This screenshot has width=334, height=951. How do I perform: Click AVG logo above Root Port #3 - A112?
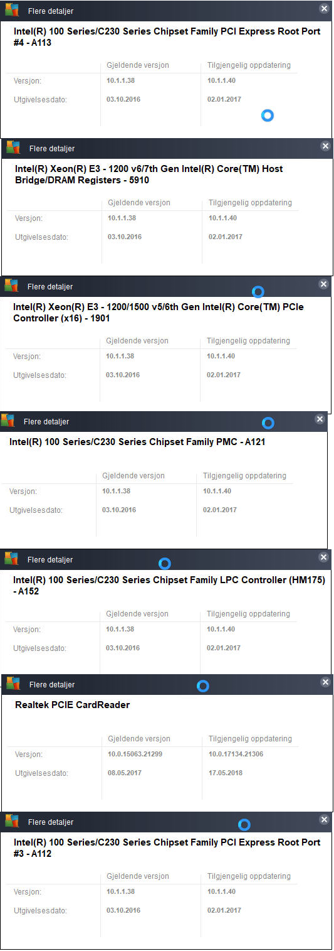tap(11, 821)
